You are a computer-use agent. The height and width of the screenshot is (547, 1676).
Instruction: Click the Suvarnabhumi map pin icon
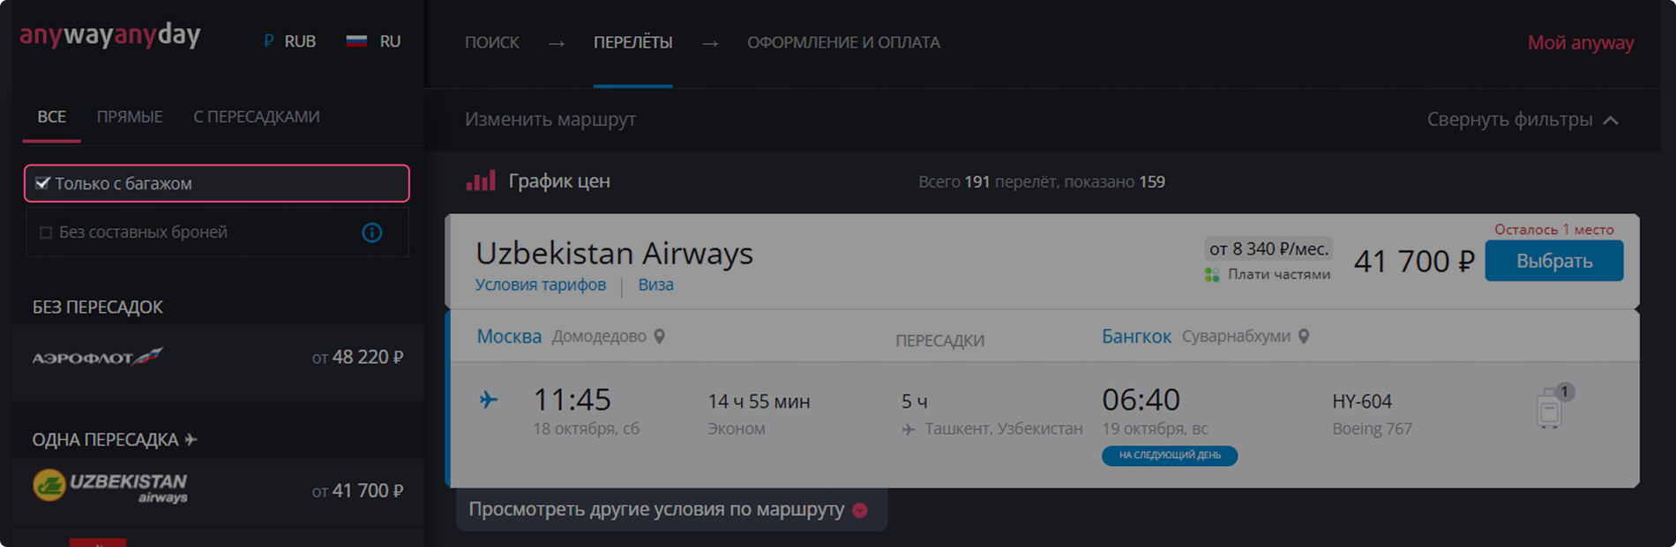(x=1304, y=336)
